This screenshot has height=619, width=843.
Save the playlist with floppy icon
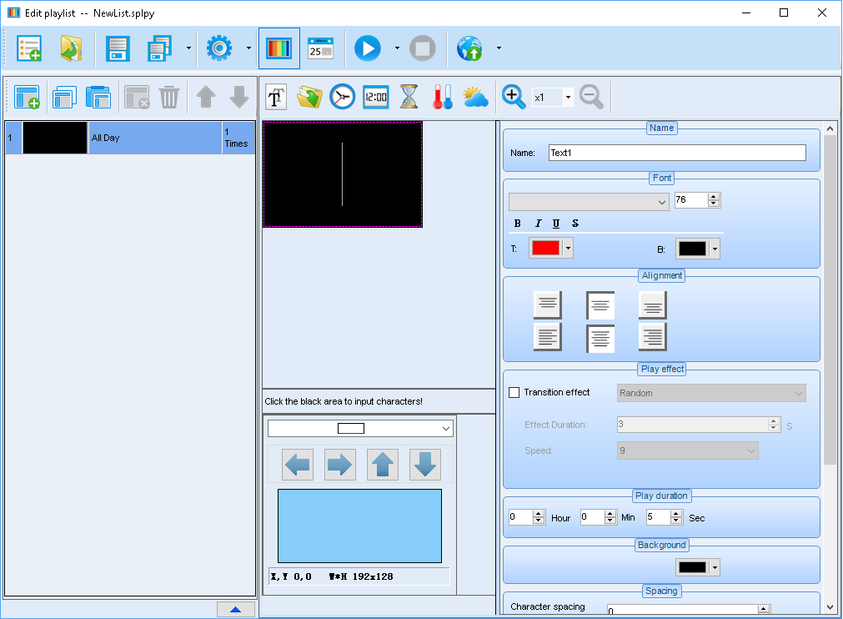[x=118, y=48]
